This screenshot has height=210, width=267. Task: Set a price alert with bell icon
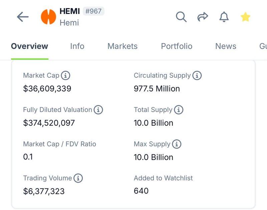pyautogui.click(x=224, y=17)
